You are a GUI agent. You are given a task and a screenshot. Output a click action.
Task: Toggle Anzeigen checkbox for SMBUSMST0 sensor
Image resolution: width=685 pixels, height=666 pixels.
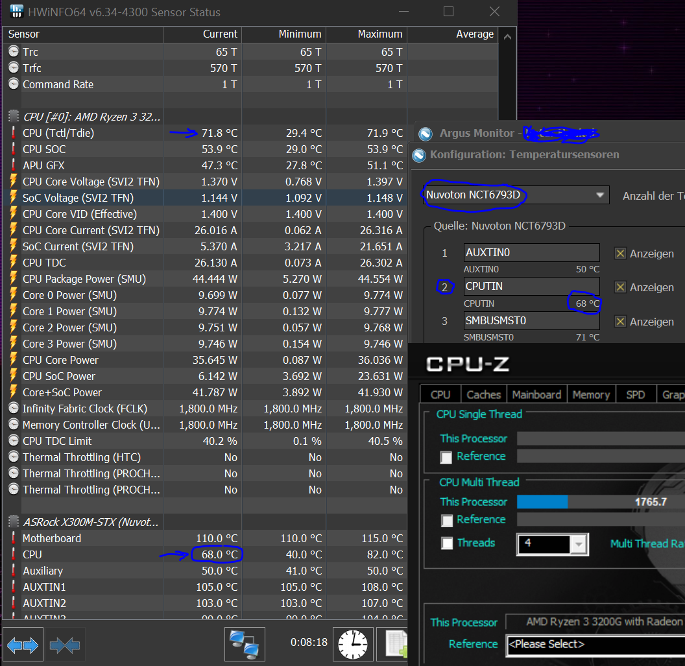click(x=620, y=322)
